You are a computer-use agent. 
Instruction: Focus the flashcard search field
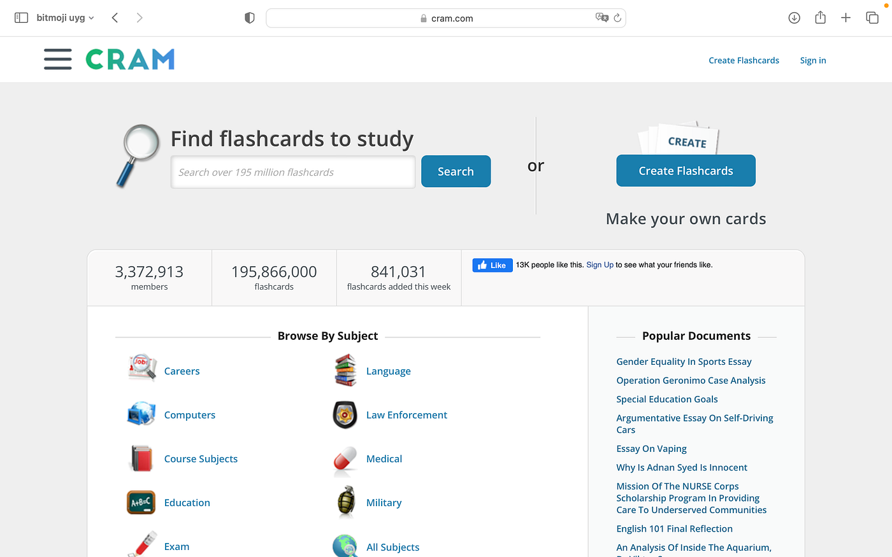click(x=293, y=172)
